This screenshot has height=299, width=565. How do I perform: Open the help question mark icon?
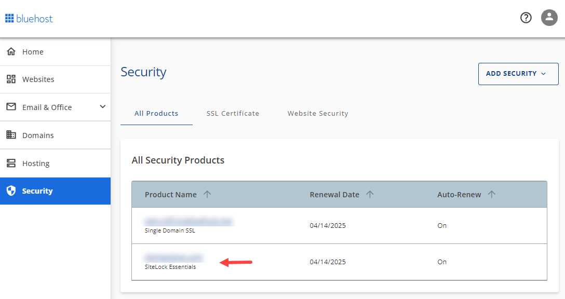tap(526, 17)
